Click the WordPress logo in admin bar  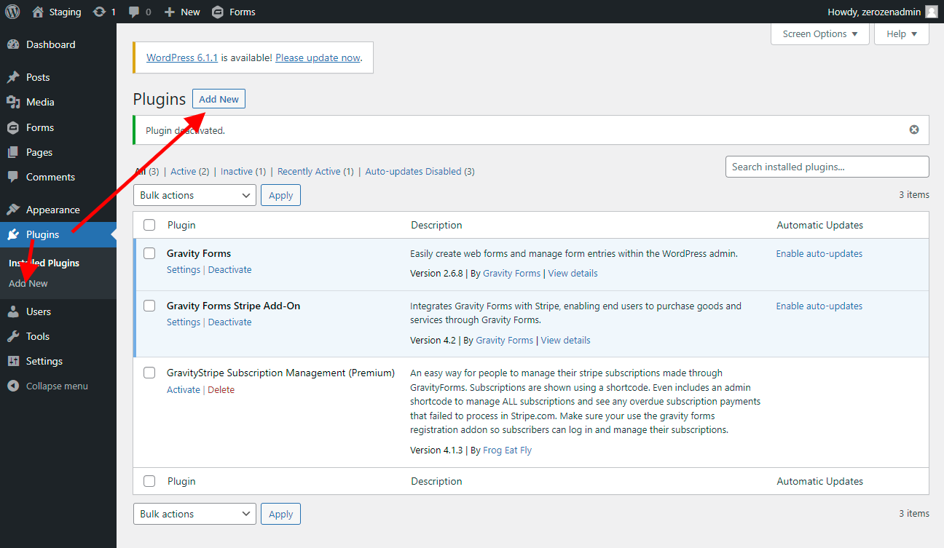(x=12, y=12)
